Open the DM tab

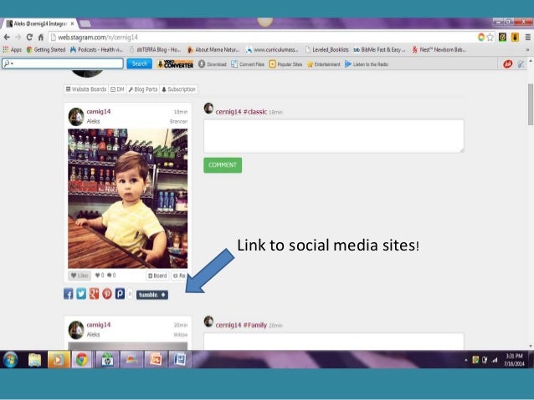tap(117, 89)
